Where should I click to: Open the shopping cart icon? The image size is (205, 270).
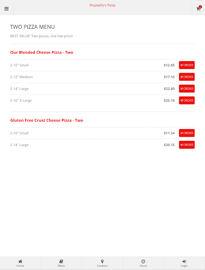click(198, 9)
